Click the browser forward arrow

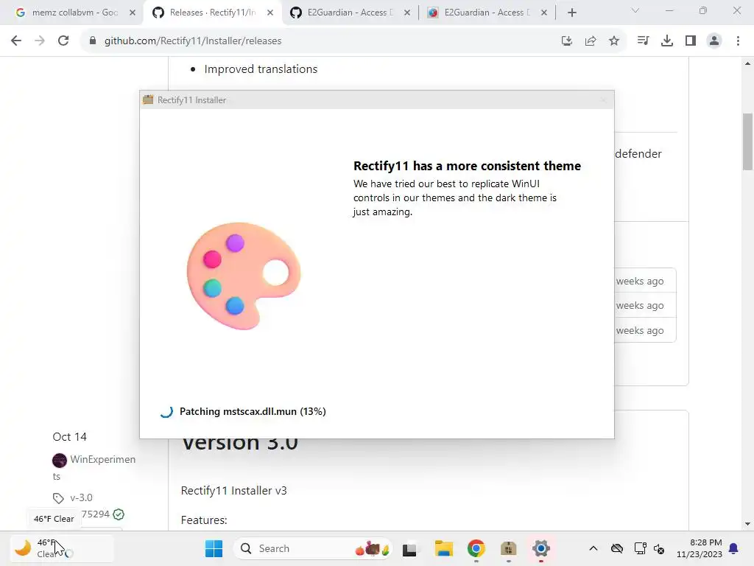(40, 41)
